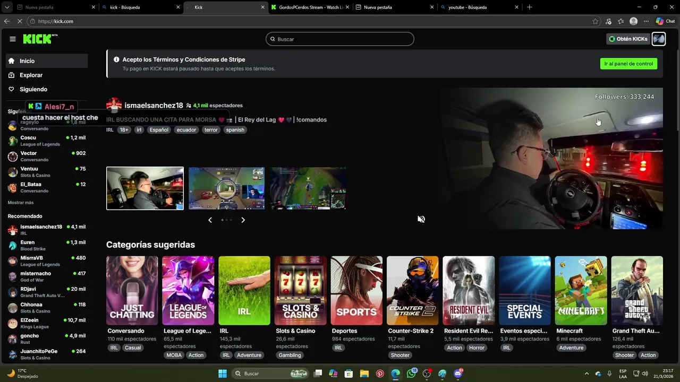Click misternacho avatar in recommended

[13, 276]
